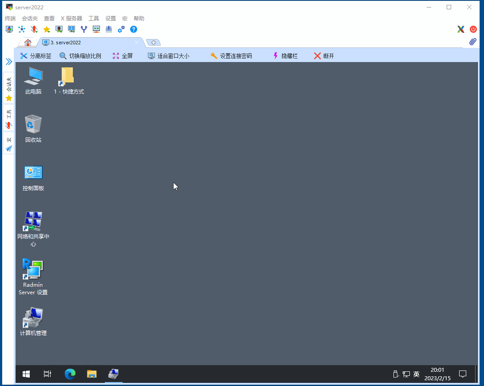
Task: Select 网络和共享中心 desktop icon
Action: 33,229
